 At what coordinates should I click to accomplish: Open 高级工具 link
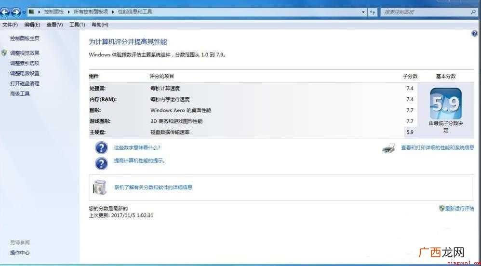(x=20, y=93)
